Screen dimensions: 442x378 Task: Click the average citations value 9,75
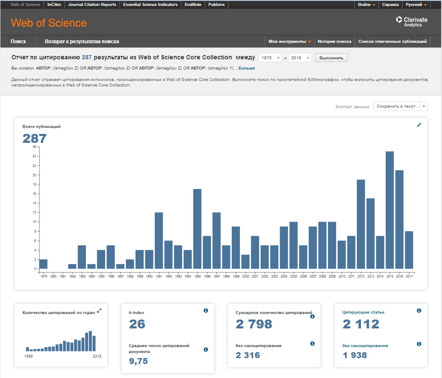click(139, 361)
